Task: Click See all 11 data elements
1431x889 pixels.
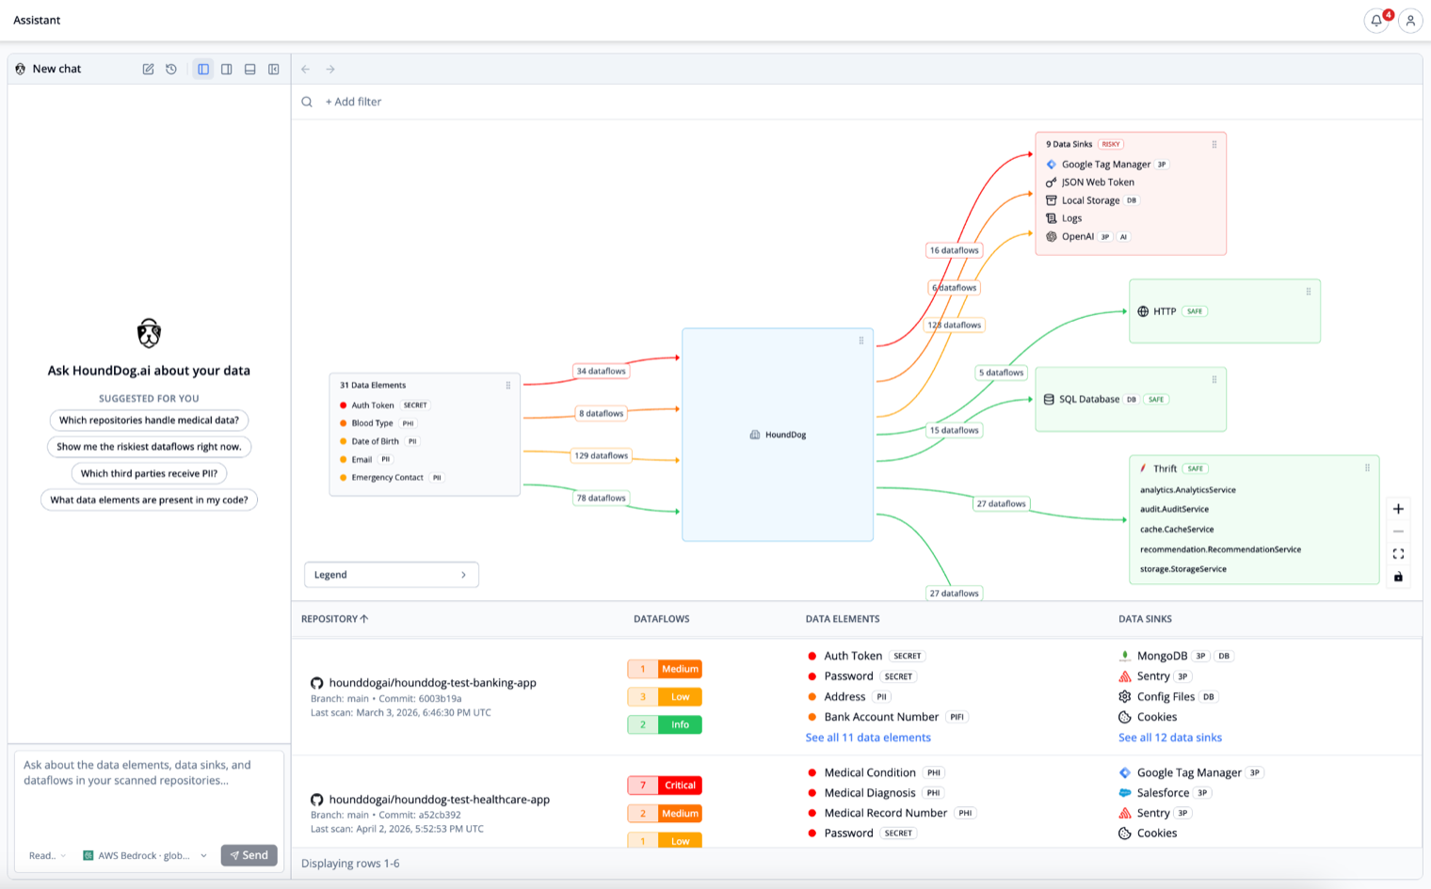Action: coord(868,738)
